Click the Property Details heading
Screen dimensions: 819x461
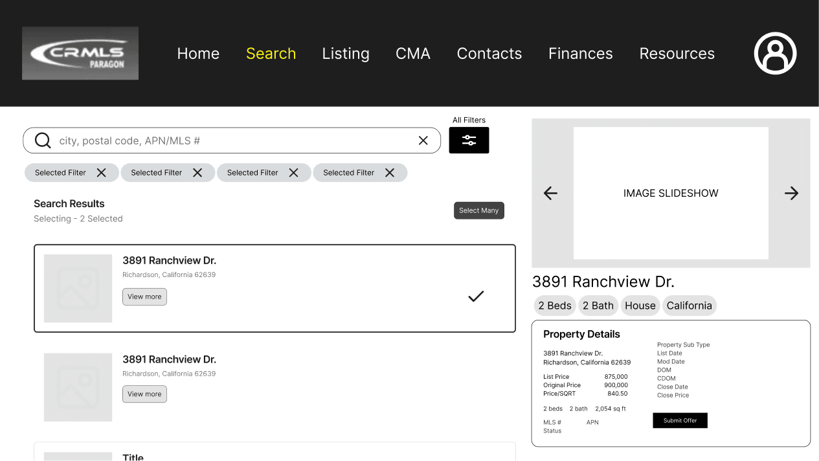tap(581, 334)
